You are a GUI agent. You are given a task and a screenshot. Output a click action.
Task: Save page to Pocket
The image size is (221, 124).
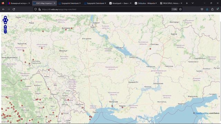202,9
